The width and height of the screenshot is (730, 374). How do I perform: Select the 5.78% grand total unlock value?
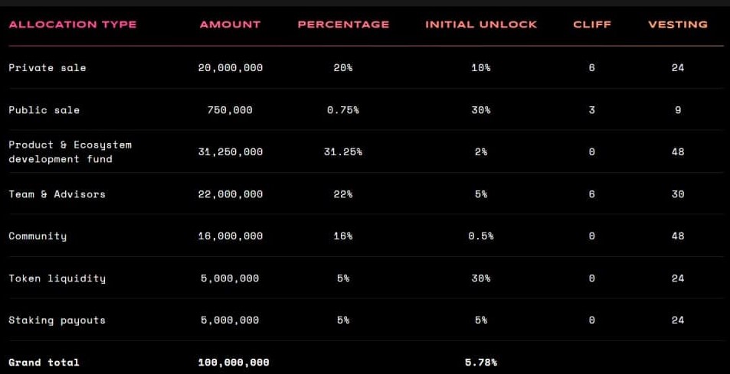point(481,363)
